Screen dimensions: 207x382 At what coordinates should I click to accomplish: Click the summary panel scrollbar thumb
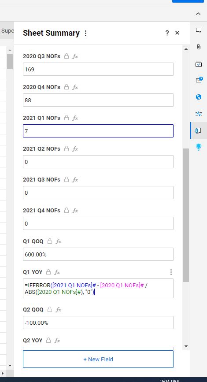click(x=186, y=215)
